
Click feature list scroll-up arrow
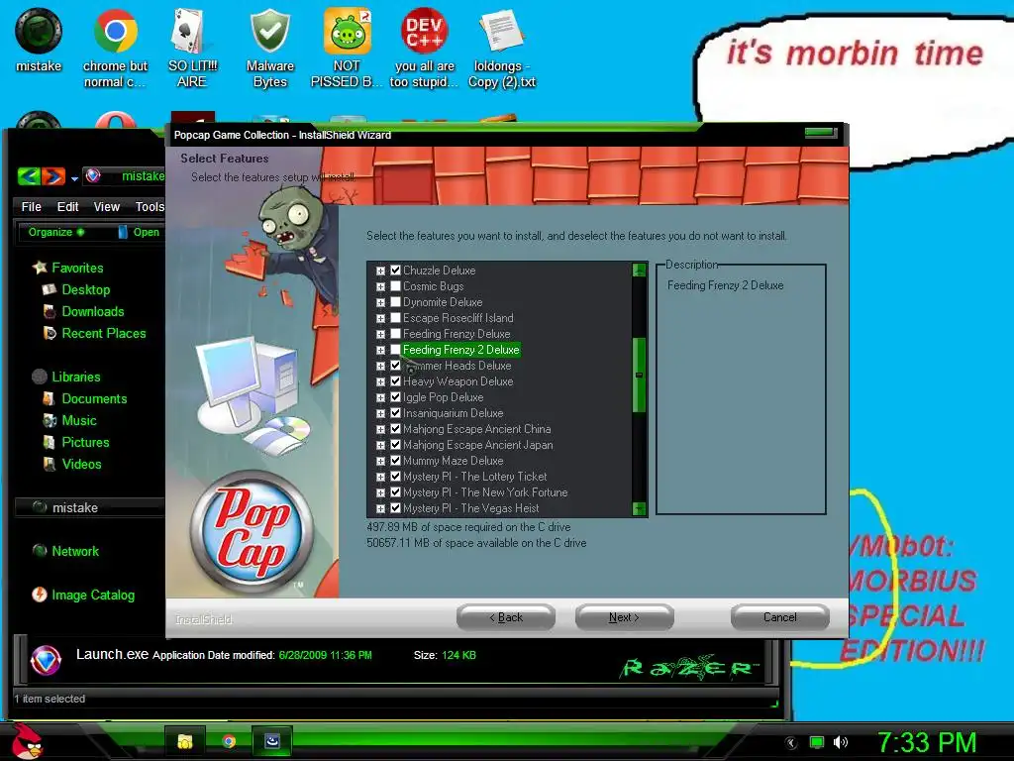[x=639, y=270]
